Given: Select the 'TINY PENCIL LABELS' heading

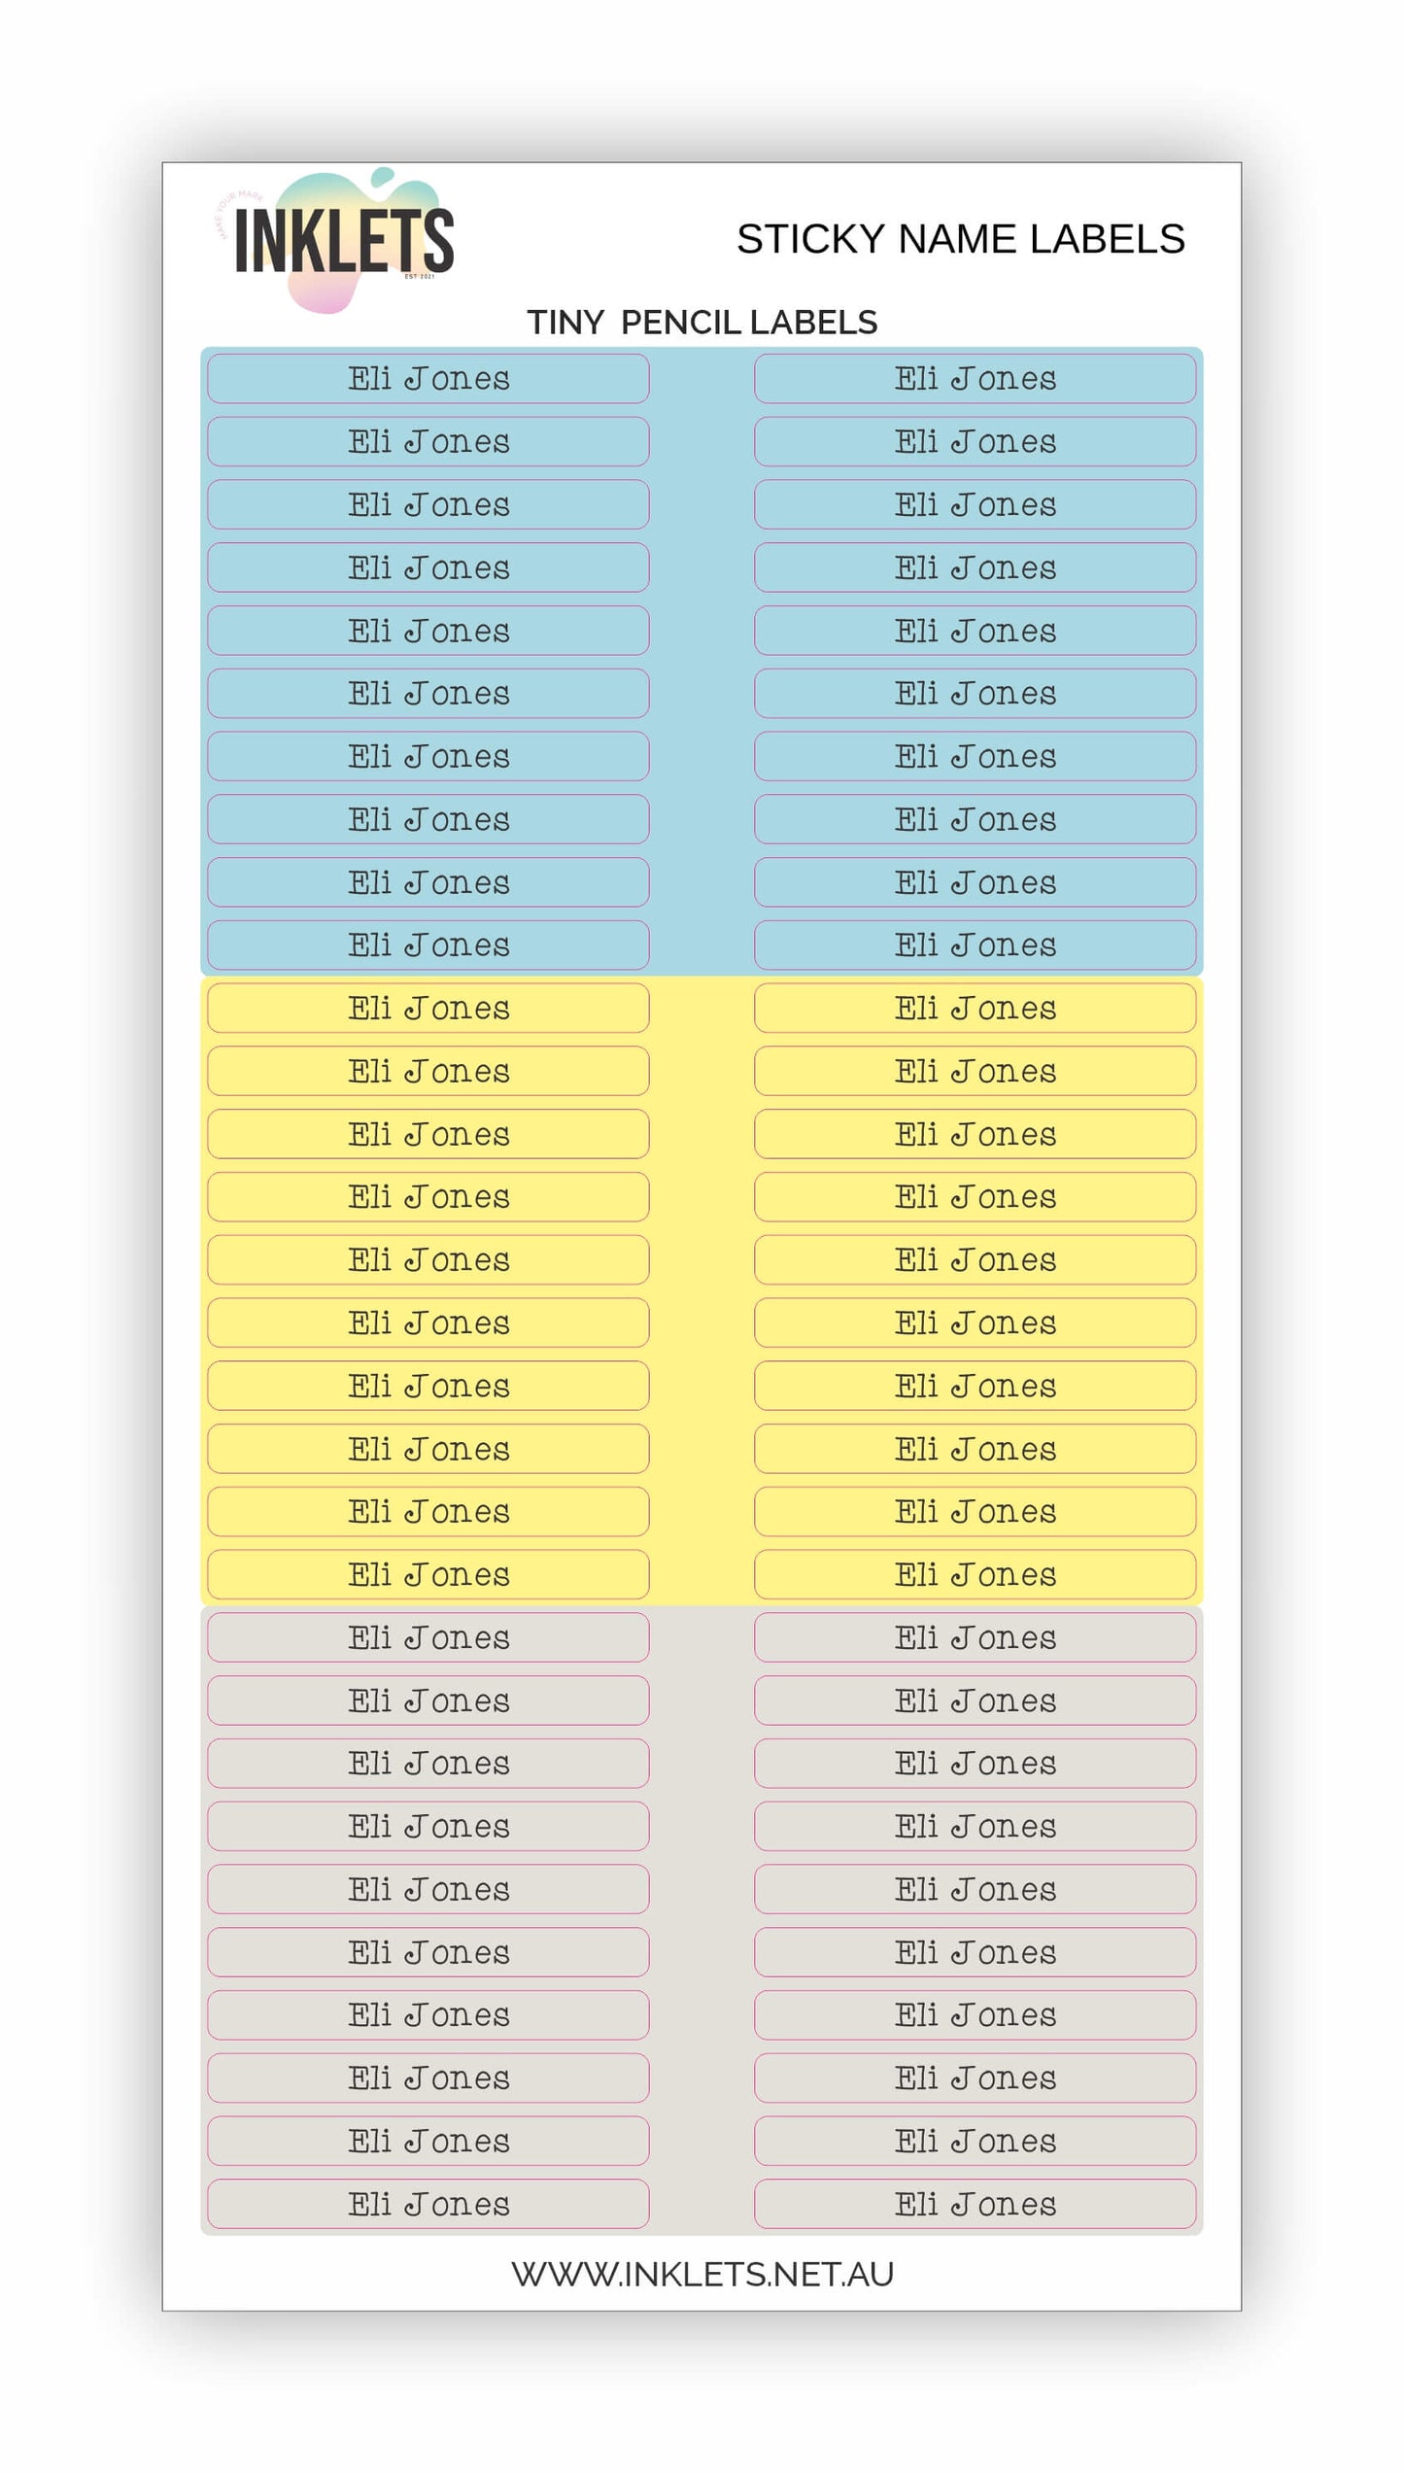Looking at the screenshot, I should point(702,323).
